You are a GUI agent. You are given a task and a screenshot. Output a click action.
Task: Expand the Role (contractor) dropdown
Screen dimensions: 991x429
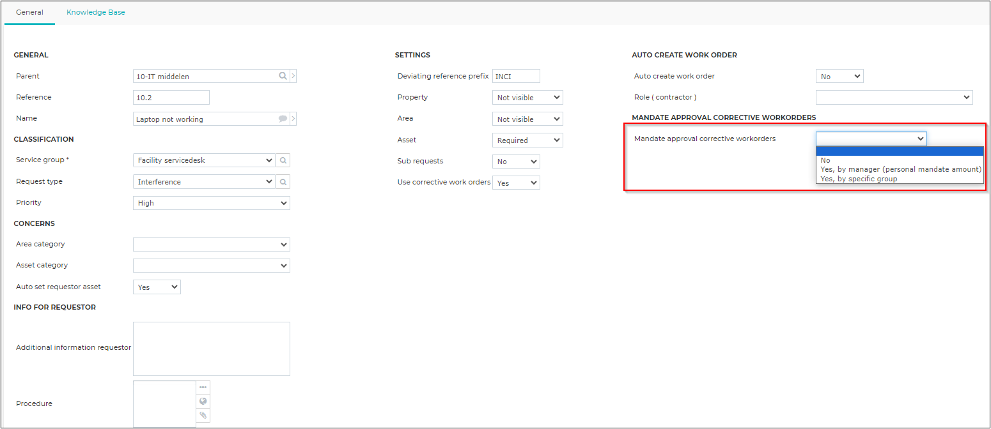(894, 98)
